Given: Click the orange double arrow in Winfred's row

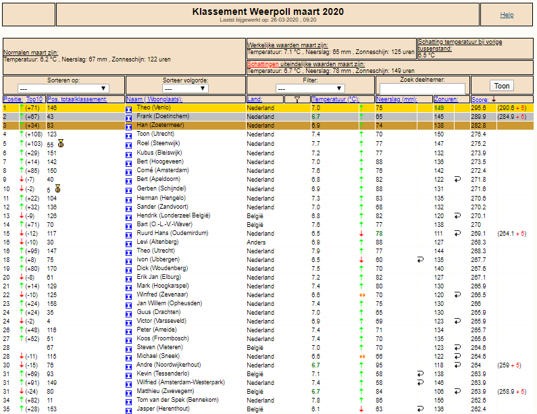Looking at the screenshot, I should (x=361, y=295).
